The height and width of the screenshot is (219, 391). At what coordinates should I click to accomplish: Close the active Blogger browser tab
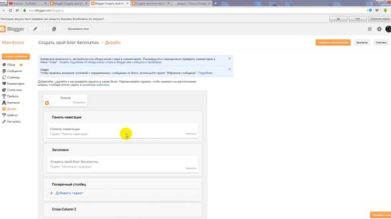(x=127, y=4)
